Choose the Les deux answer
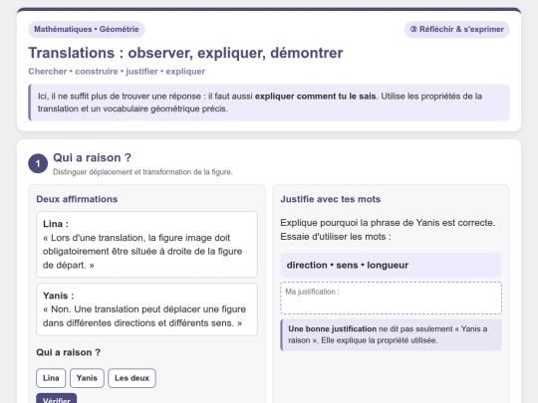 [x=132, y=378]
